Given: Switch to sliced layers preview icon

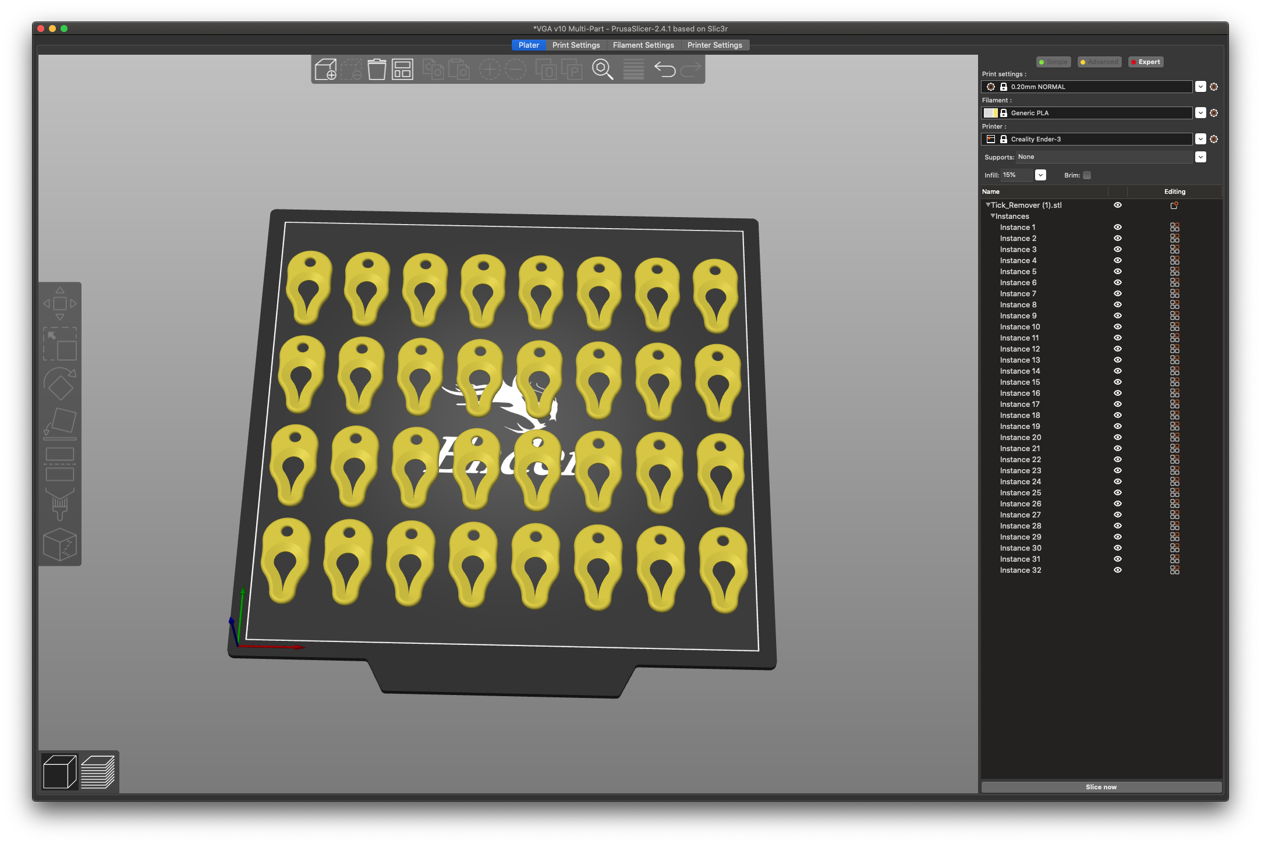Looking at the screenshot, I should 98,772.
